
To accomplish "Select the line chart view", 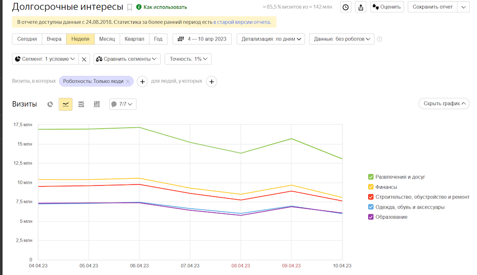I will pyautogui.click(x=65, y=104).
